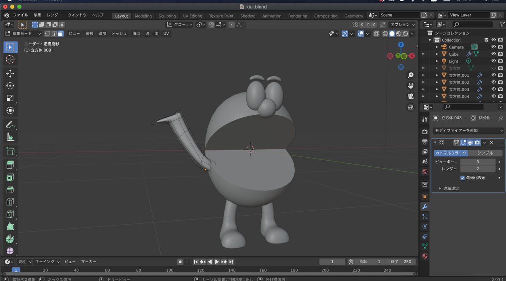Image resolution: width=506 pixels, height=281 pixels.
Task: Open transform orientation グロー dropdown
Action: coord(179,24)
